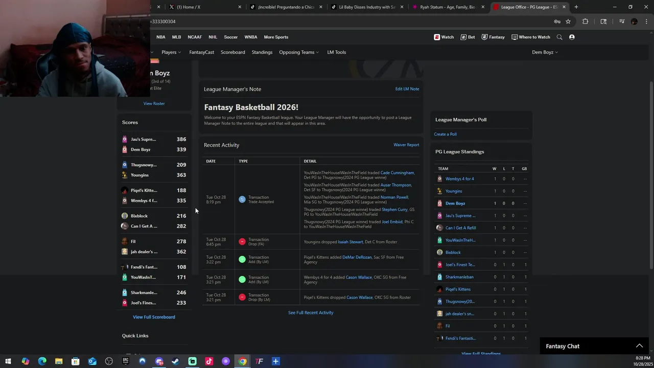The height and width of the screenshot is (368, 654).
Task: Click Youngins team logo in standings
Action: coord(439,191)
